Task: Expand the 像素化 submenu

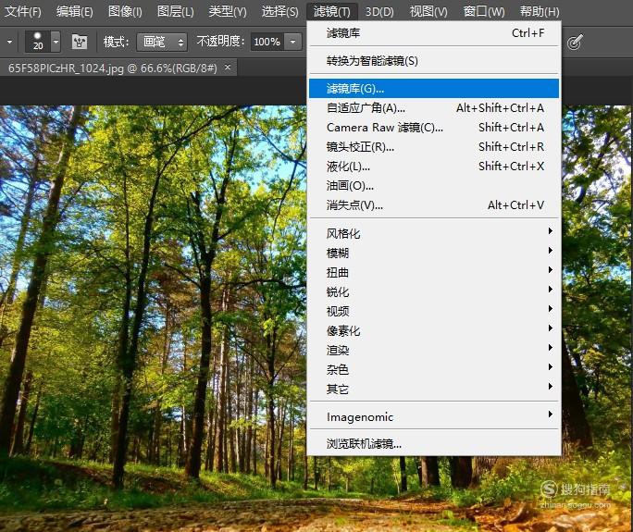Action: 434,330
